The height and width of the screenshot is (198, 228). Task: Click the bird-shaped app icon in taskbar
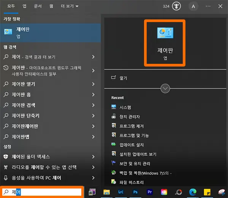[222, 192]
